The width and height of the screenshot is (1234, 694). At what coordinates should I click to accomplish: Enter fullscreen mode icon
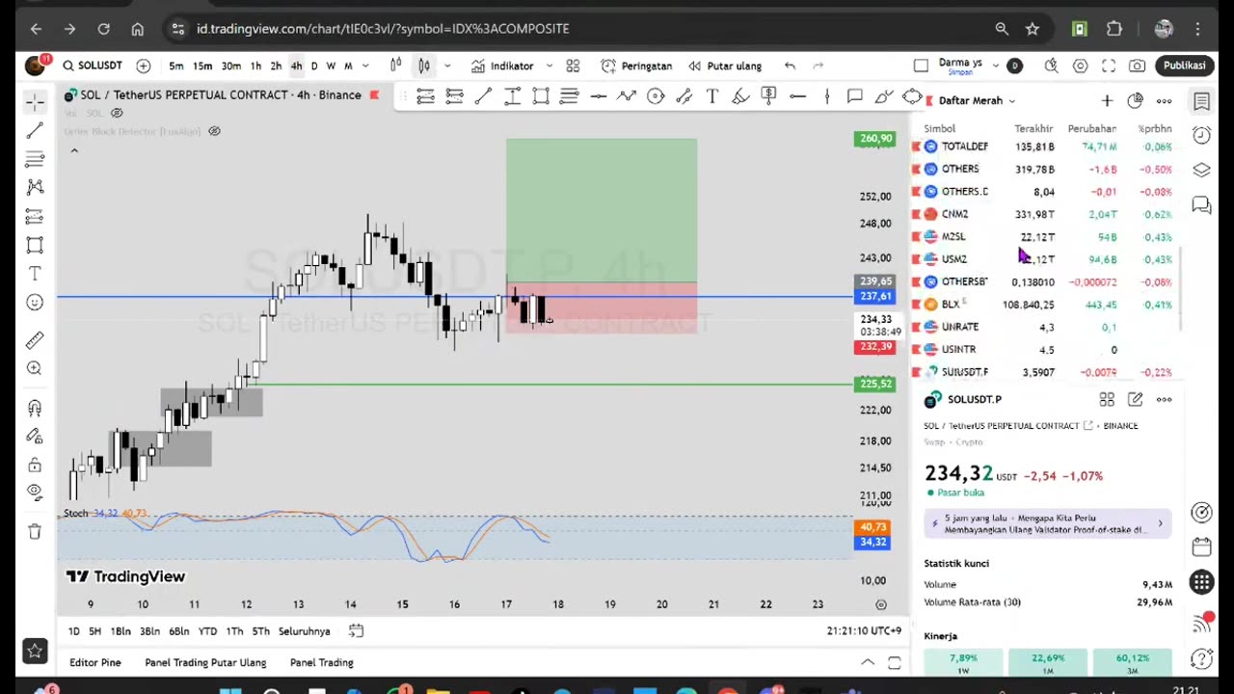(x=1109, y=66)
